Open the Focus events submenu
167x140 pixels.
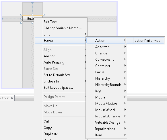(106, 72)
